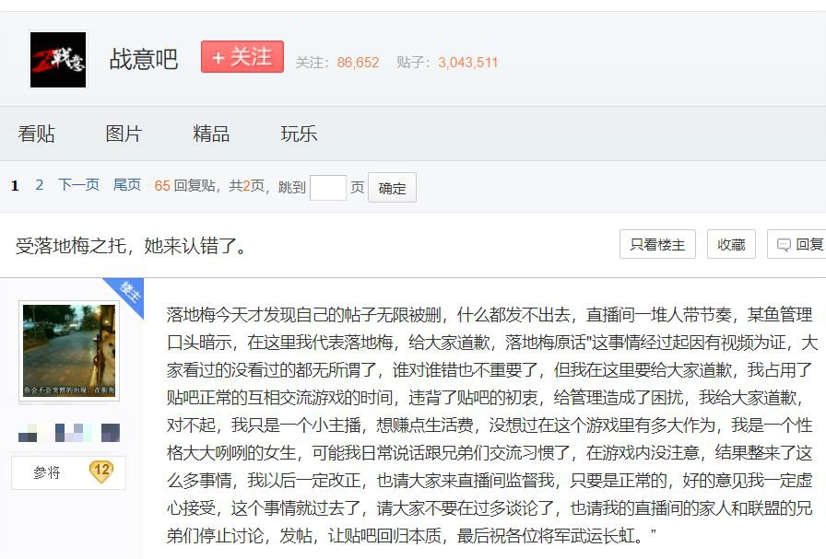This screenshot has height=559, width=826.
Task: Open the 战意吧 forum logo image
Action: 58,60
